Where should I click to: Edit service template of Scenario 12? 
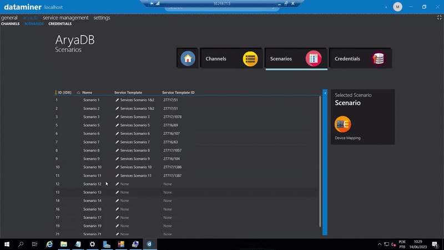(117, 184)
